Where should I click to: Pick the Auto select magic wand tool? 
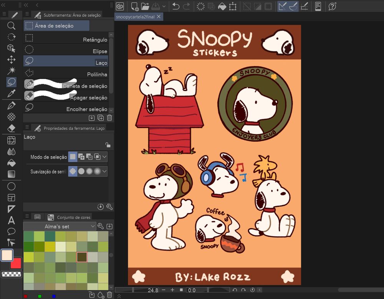(12, 70)
